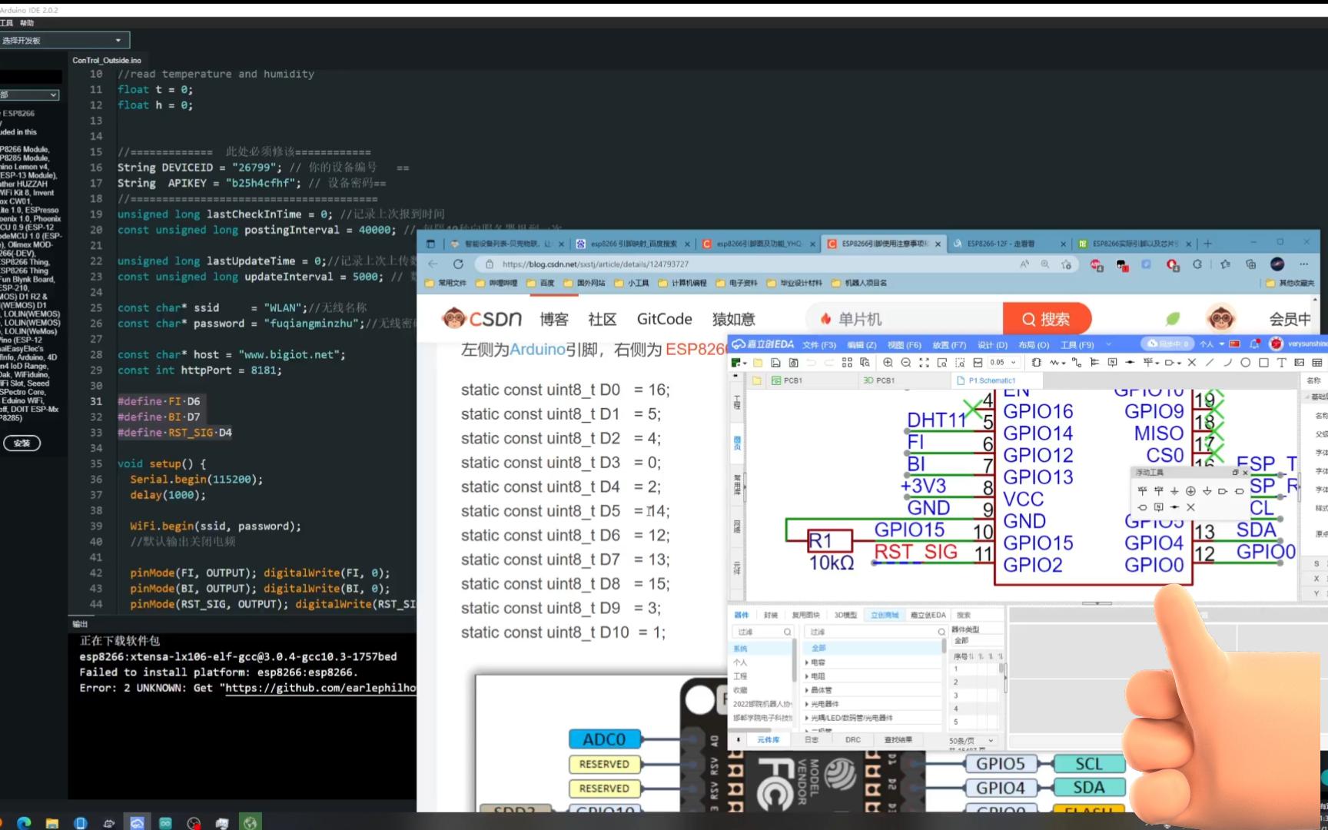Image resolution: width=1328 pixels, height=830 pixels.
Task: Select 封装 tab in library panel
Action: (x=771, y=615)
